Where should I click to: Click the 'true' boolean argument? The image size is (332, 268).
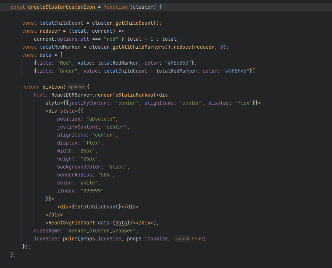(197, 239)
